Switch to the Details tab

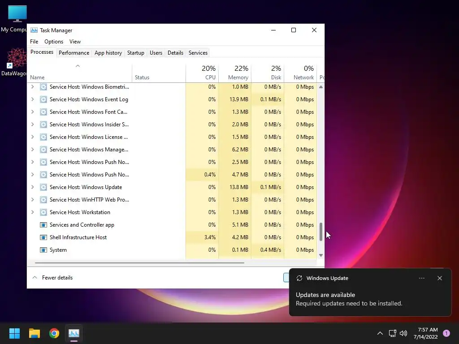pyautogui.click(x=175, y=53)
